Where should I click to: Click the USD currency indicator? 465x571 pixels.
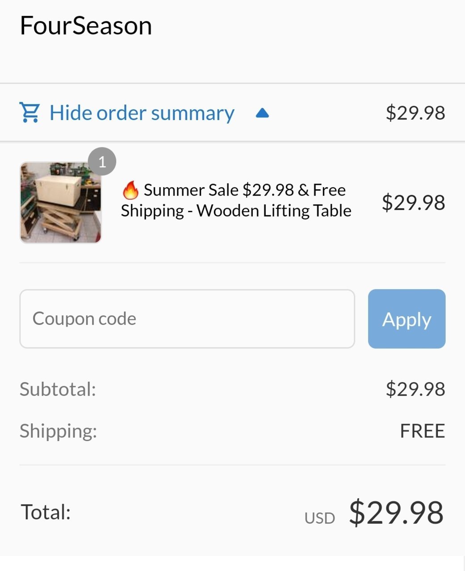(x=320, y=518)
